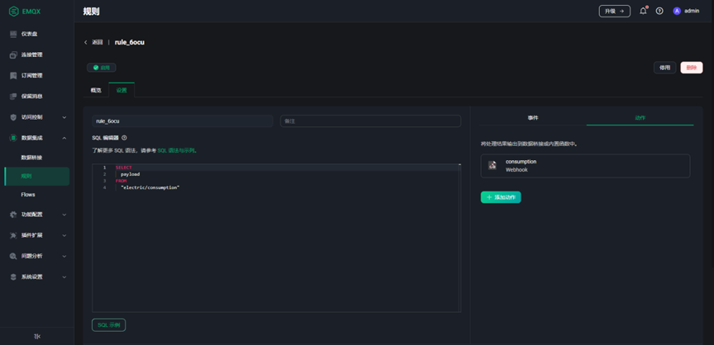The width and height of the screenshot is (714, 345).
Task: Open the consumption Webhook action card
Action: point(585,165)
